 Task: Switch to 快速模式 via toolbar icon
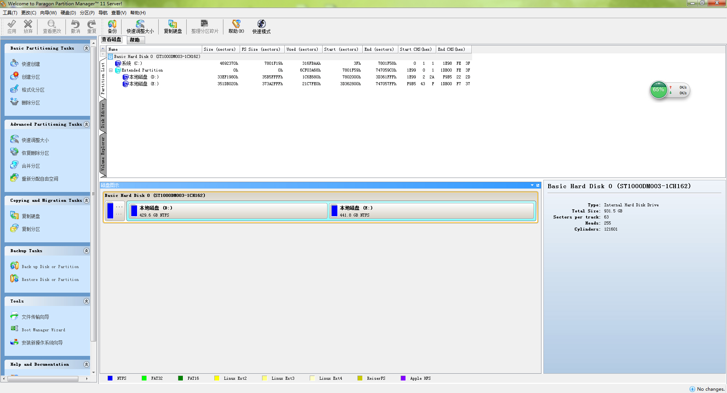261,27
